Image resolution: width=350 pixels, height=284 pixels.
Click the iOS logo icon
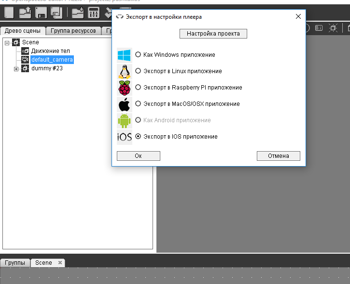click(125, 137)
